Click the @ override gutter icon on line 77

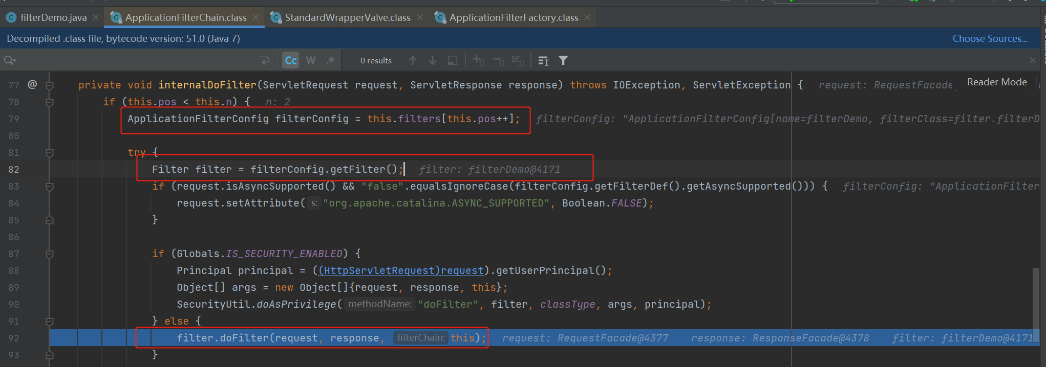32,84
